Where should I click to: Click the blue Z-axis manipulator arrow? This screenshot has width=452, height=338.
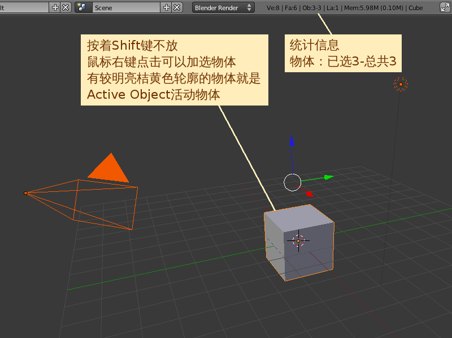[x=292, y=140]
